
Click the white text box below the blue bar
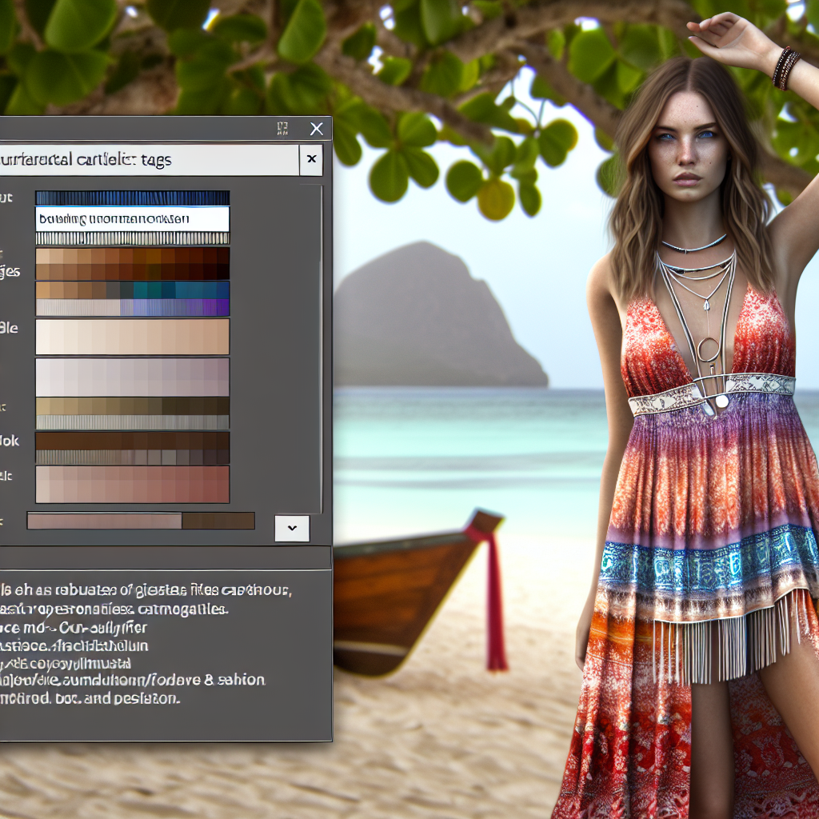tap(133, 219)
